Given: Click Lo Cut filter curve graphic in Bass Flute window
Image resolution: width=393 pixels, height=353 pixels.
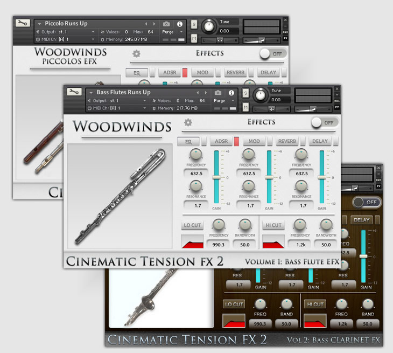Looking at the screenshot, I should [192, 241].
